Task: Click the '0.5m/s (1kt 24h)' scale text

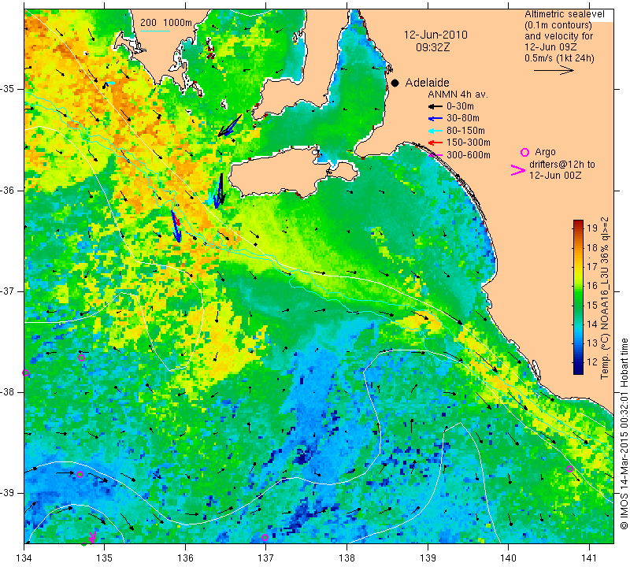Action: (559, 57)
